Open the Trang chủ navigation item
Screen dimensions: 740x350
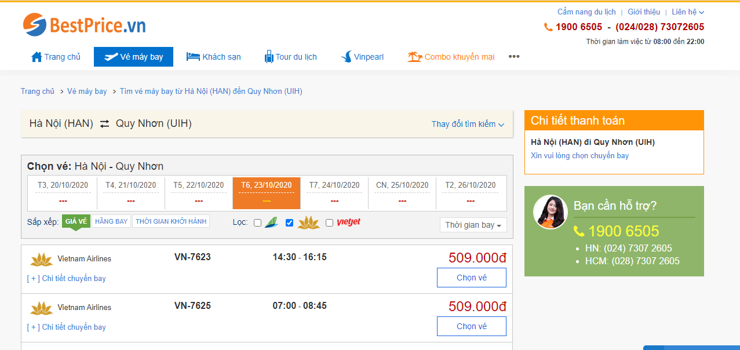56,57
